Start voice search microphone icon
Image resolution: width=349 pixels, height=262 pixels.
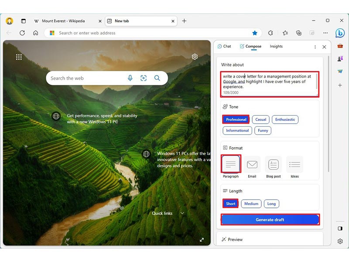(130, 78)
